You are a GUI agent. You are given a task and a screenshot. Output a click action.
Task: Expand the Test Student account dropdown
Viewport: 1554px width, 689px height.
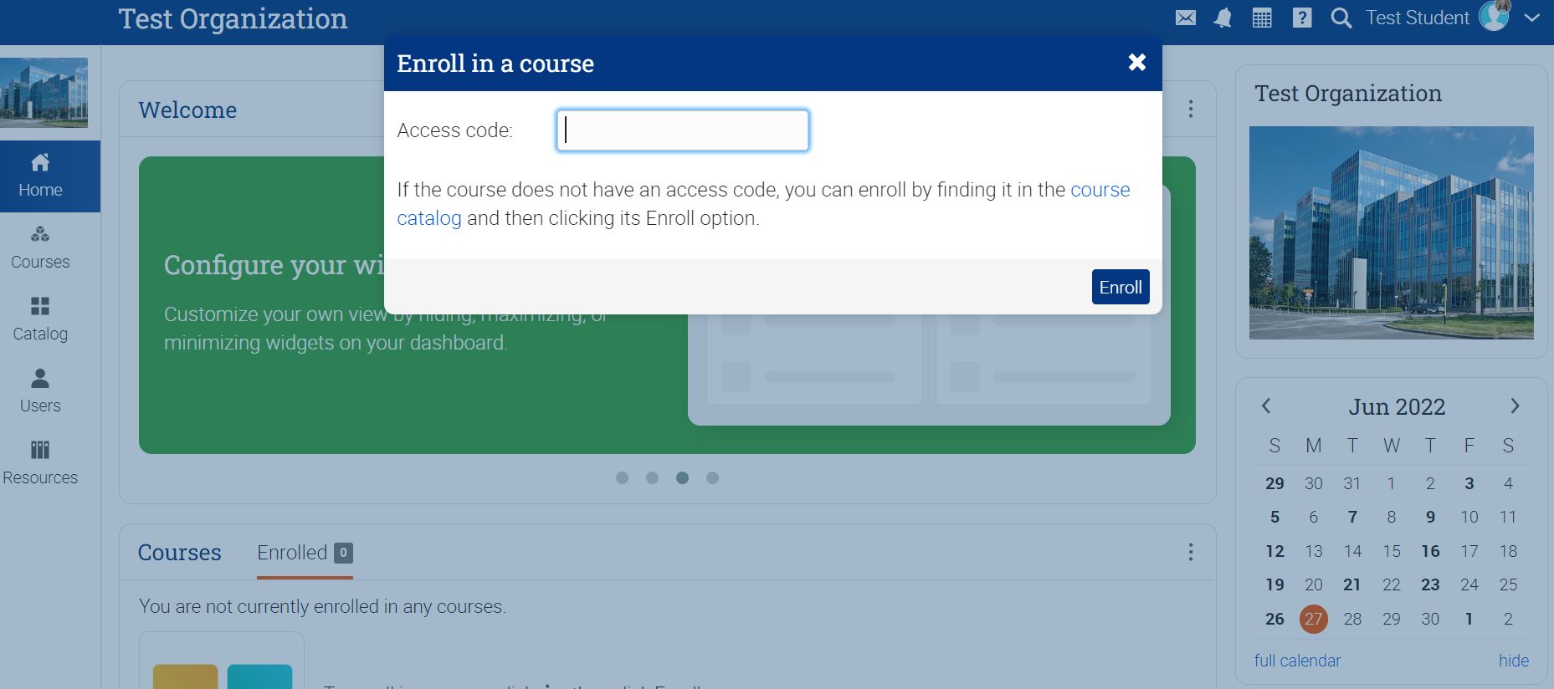click(x=1531, y=18)
